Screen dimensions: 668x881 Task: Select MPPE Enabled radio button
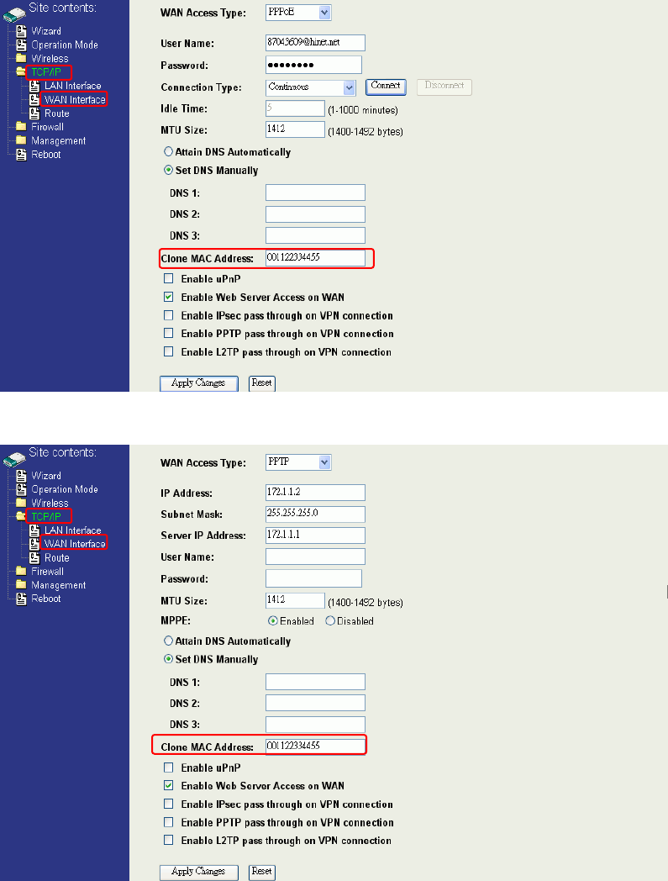click(x=273, y=621)
